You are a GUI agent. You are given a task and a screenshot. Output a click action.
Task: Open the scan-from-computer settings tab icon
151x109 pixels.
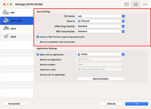(x=126, y=4)
